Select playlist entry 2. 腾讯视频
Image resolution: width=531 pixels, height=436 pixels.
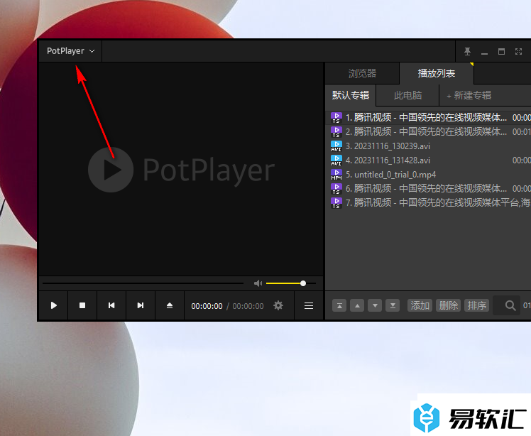[428, 132]
